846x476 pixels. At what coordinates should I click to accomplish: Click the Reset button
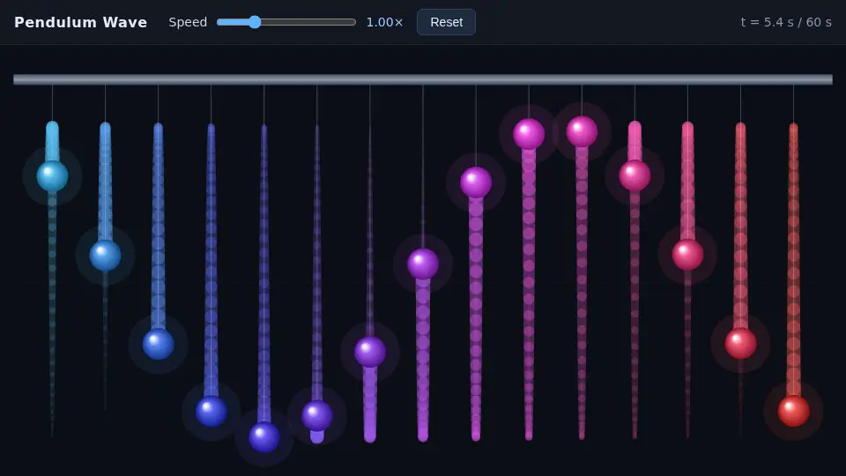point(446,22)
